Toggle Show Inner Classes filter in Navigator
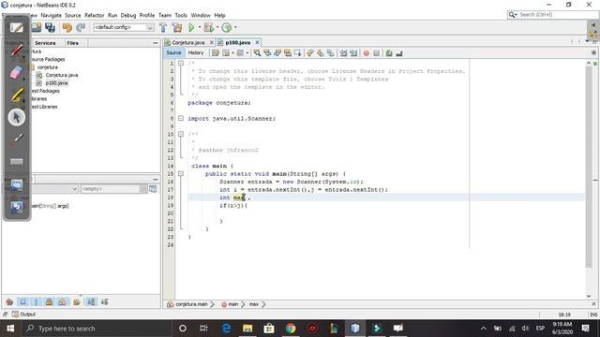The height and width of the screenshot is (337, 600). click(63, 301)
